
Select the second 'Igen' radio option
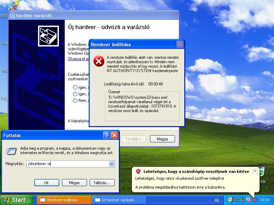point(75,94)
